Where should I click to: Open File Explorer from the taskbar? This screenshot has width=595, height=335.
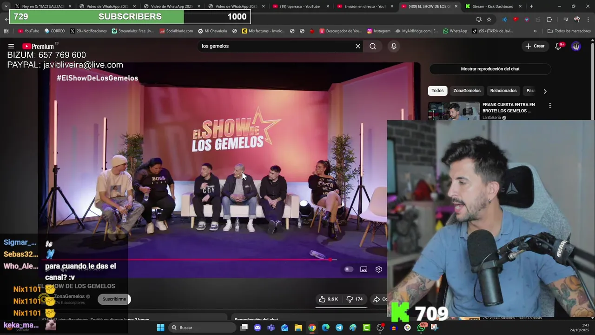298,328
